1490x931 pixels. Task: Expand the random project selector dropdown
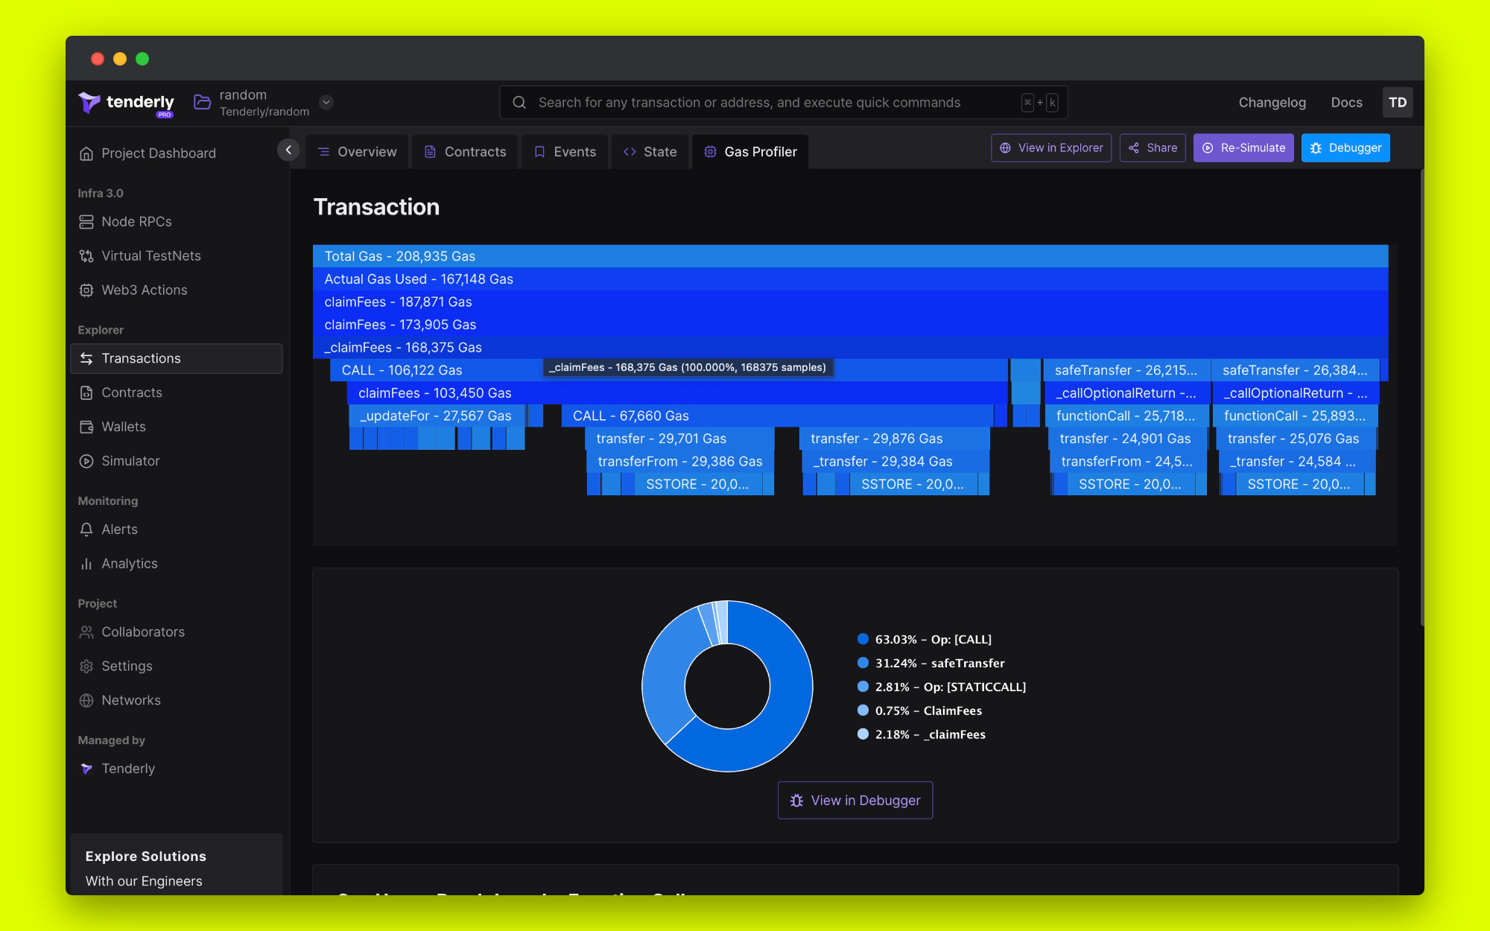click(x=326, y=102)
